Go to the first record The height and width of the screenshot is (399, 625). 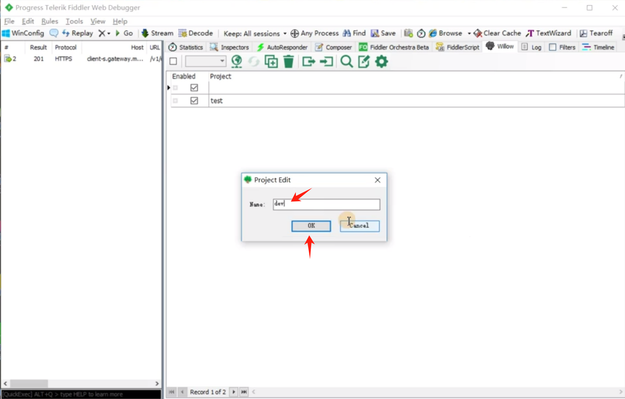(x=171, y=392)
